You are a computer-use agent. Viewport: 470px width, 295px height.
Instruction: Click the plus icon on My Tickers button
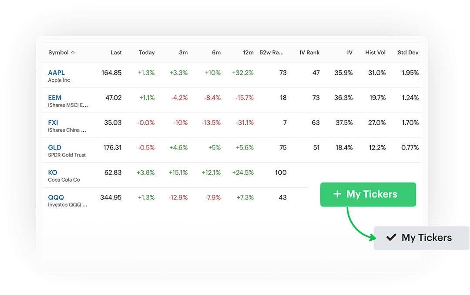click(x=337, y=194)
